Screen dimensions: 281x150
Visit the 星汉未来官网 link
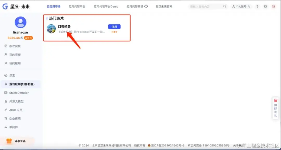click(x=164, y=6)
